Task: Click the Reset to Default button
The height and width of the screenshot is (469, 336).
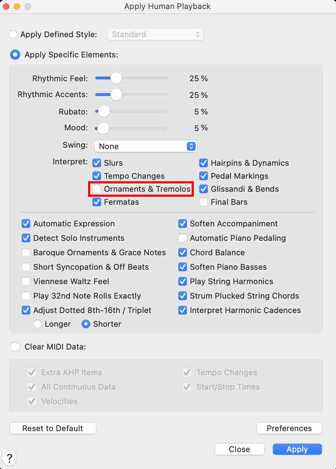Action: pos(53,428)
